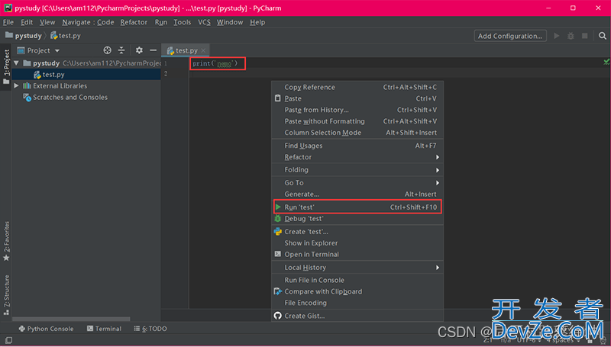Click the PyCharm logo in title bar

click(x=8, y=8)
